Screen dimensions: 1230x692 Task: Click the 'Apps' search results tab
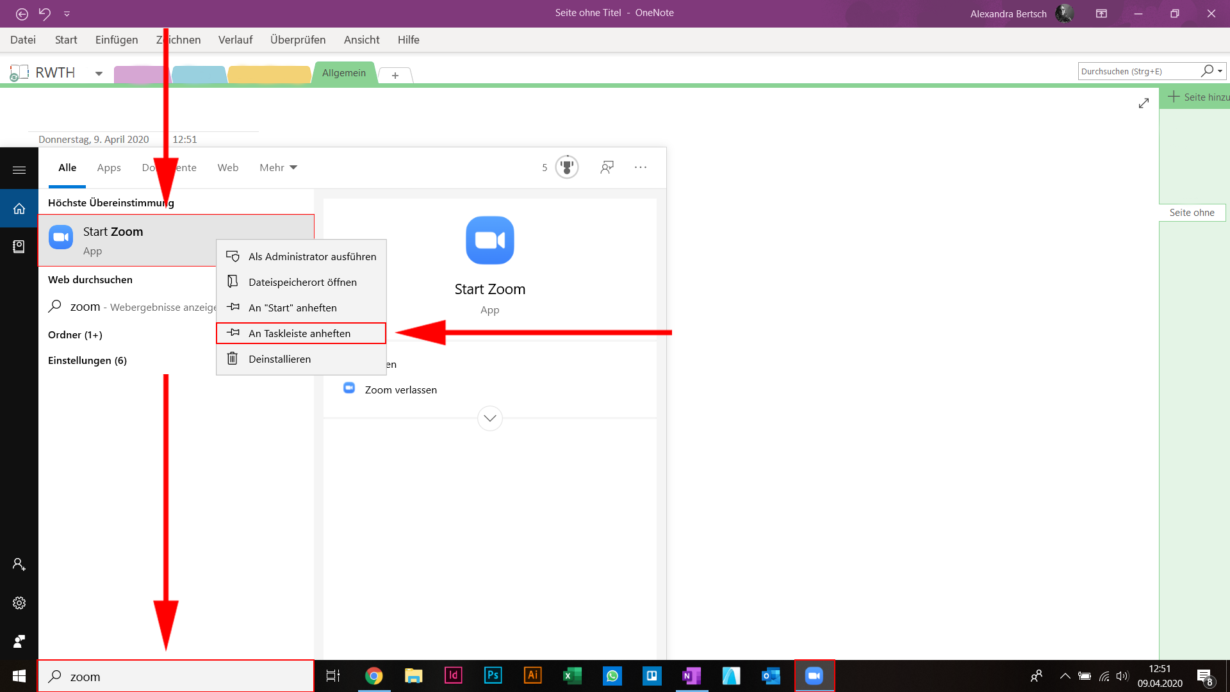[108, 167]
